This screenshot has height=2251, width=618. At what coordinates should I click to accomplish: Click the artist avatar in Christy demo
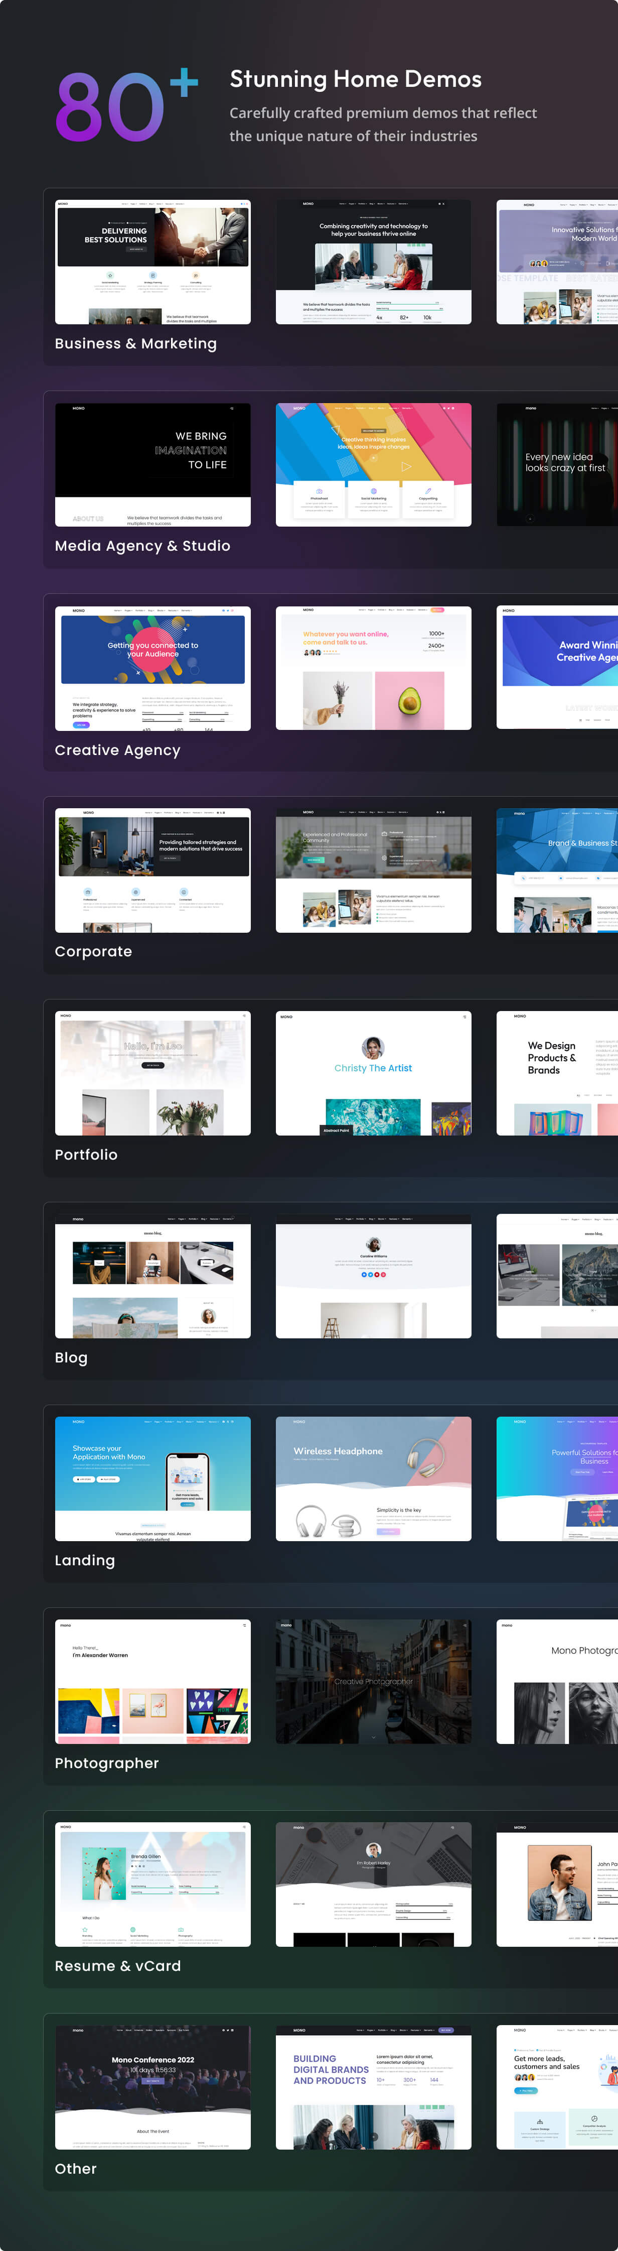click(373, 1047)
